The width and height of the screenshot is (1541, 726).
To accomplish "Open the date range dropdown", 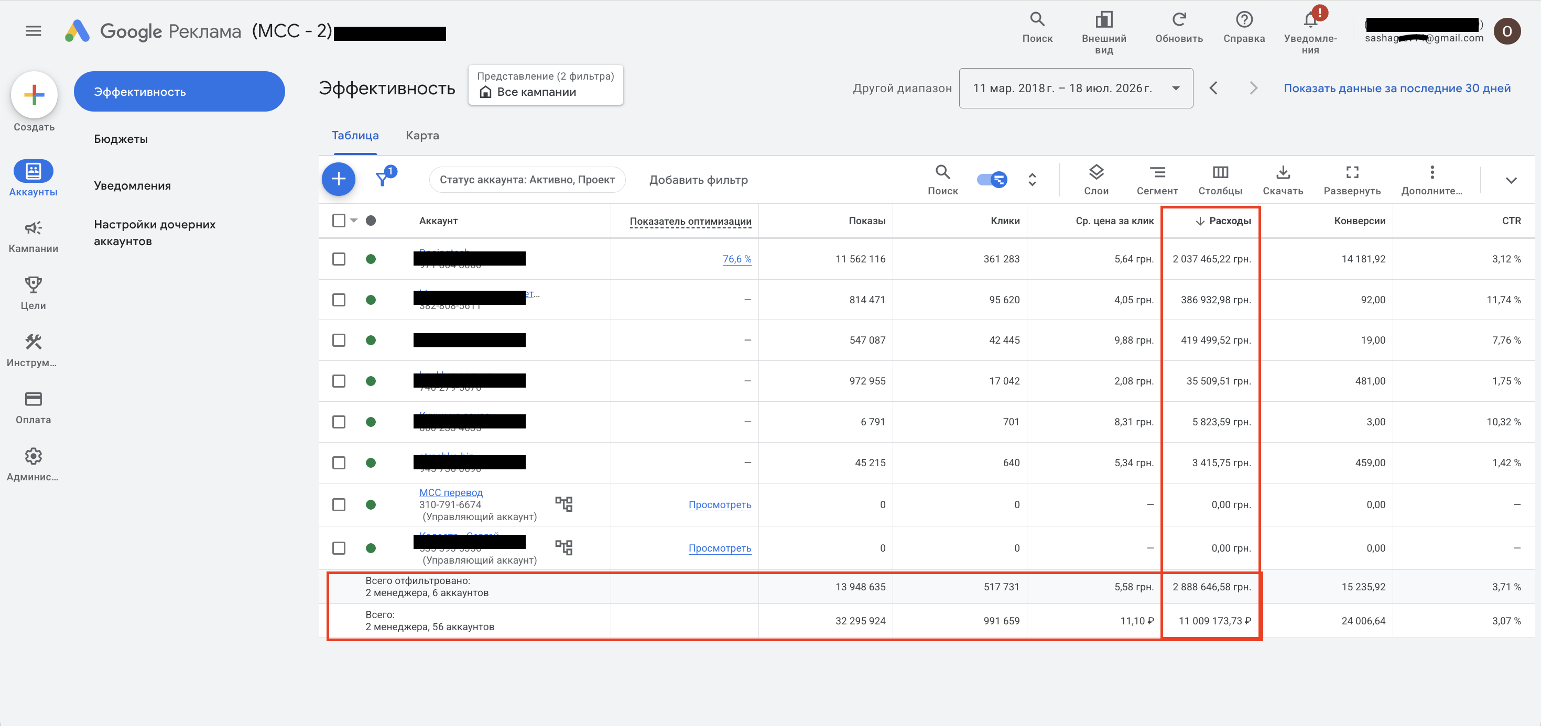I will 1076,89.
